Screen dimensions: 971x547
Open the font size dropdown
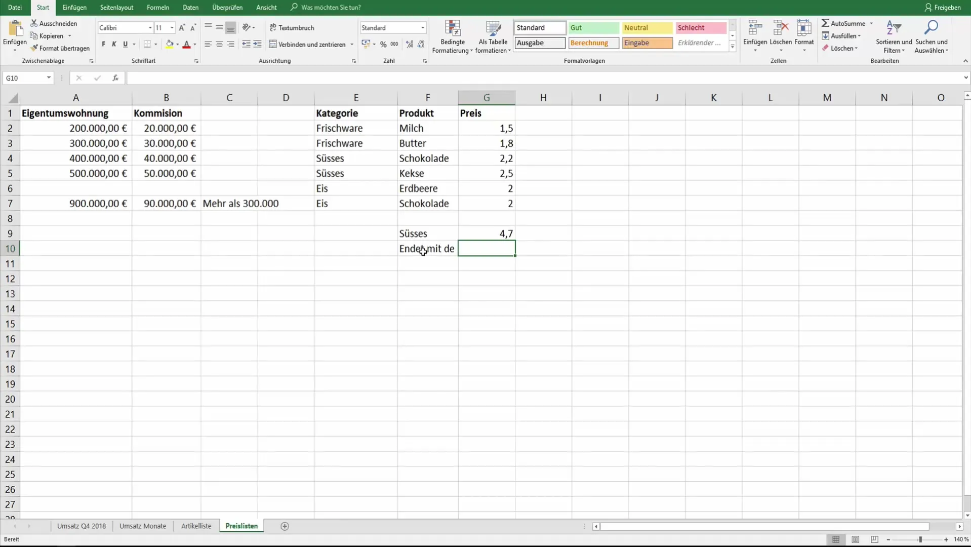pos(172,28)
